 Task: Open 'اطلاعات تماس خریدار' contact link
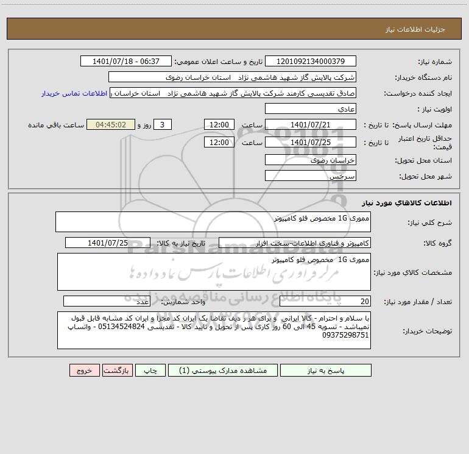(x=74, y=93)
